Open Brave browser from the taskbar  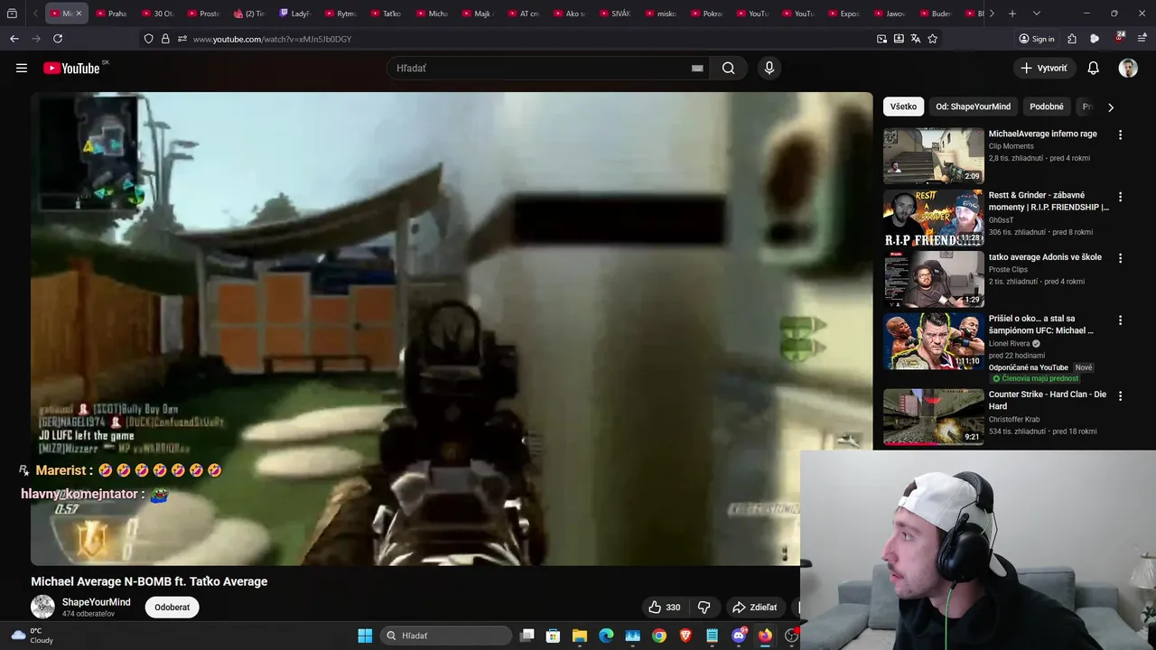[x=685, y=636]
